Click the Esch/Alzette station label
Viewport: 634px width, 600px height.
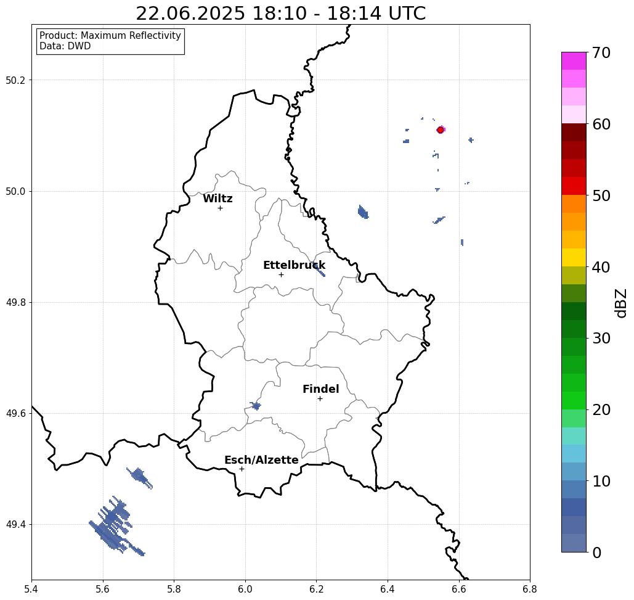pyautogui.click(x=262, y=460)
